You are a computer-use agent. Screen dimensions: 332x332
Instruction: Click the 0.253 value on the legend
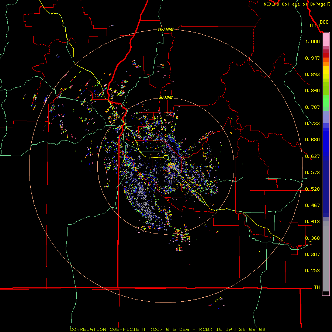tap(312, 271)
